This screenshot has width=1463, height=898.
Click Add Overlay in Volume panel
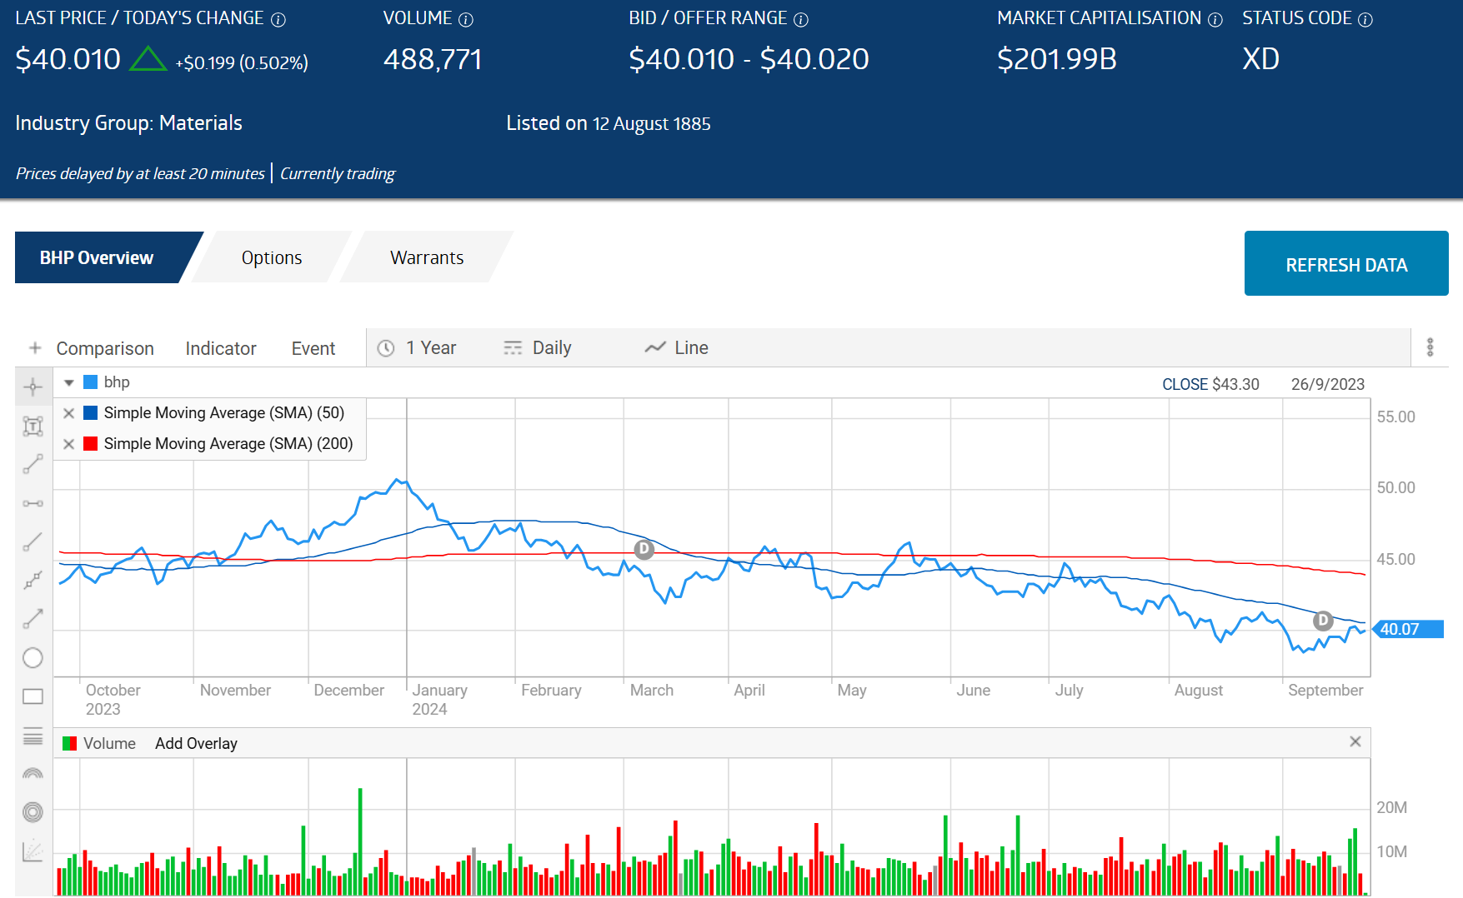click(x=196, y=744)
